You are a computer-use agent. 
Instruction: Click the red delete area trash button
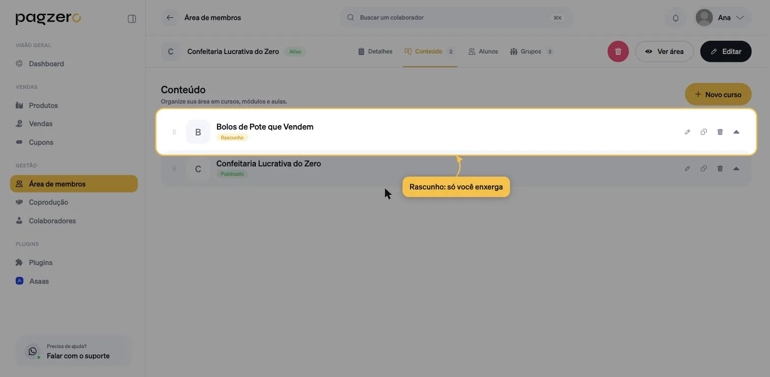coord(618,52)
